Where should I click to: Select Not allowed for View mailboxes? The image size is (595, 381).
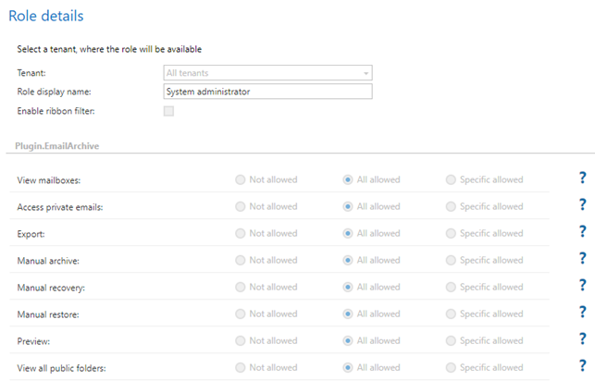point(241,179)
